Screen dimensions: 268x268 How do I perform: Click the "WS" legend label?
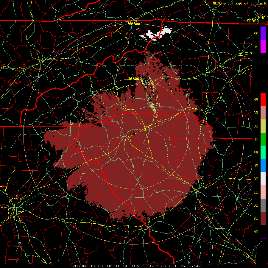(255, 166)
